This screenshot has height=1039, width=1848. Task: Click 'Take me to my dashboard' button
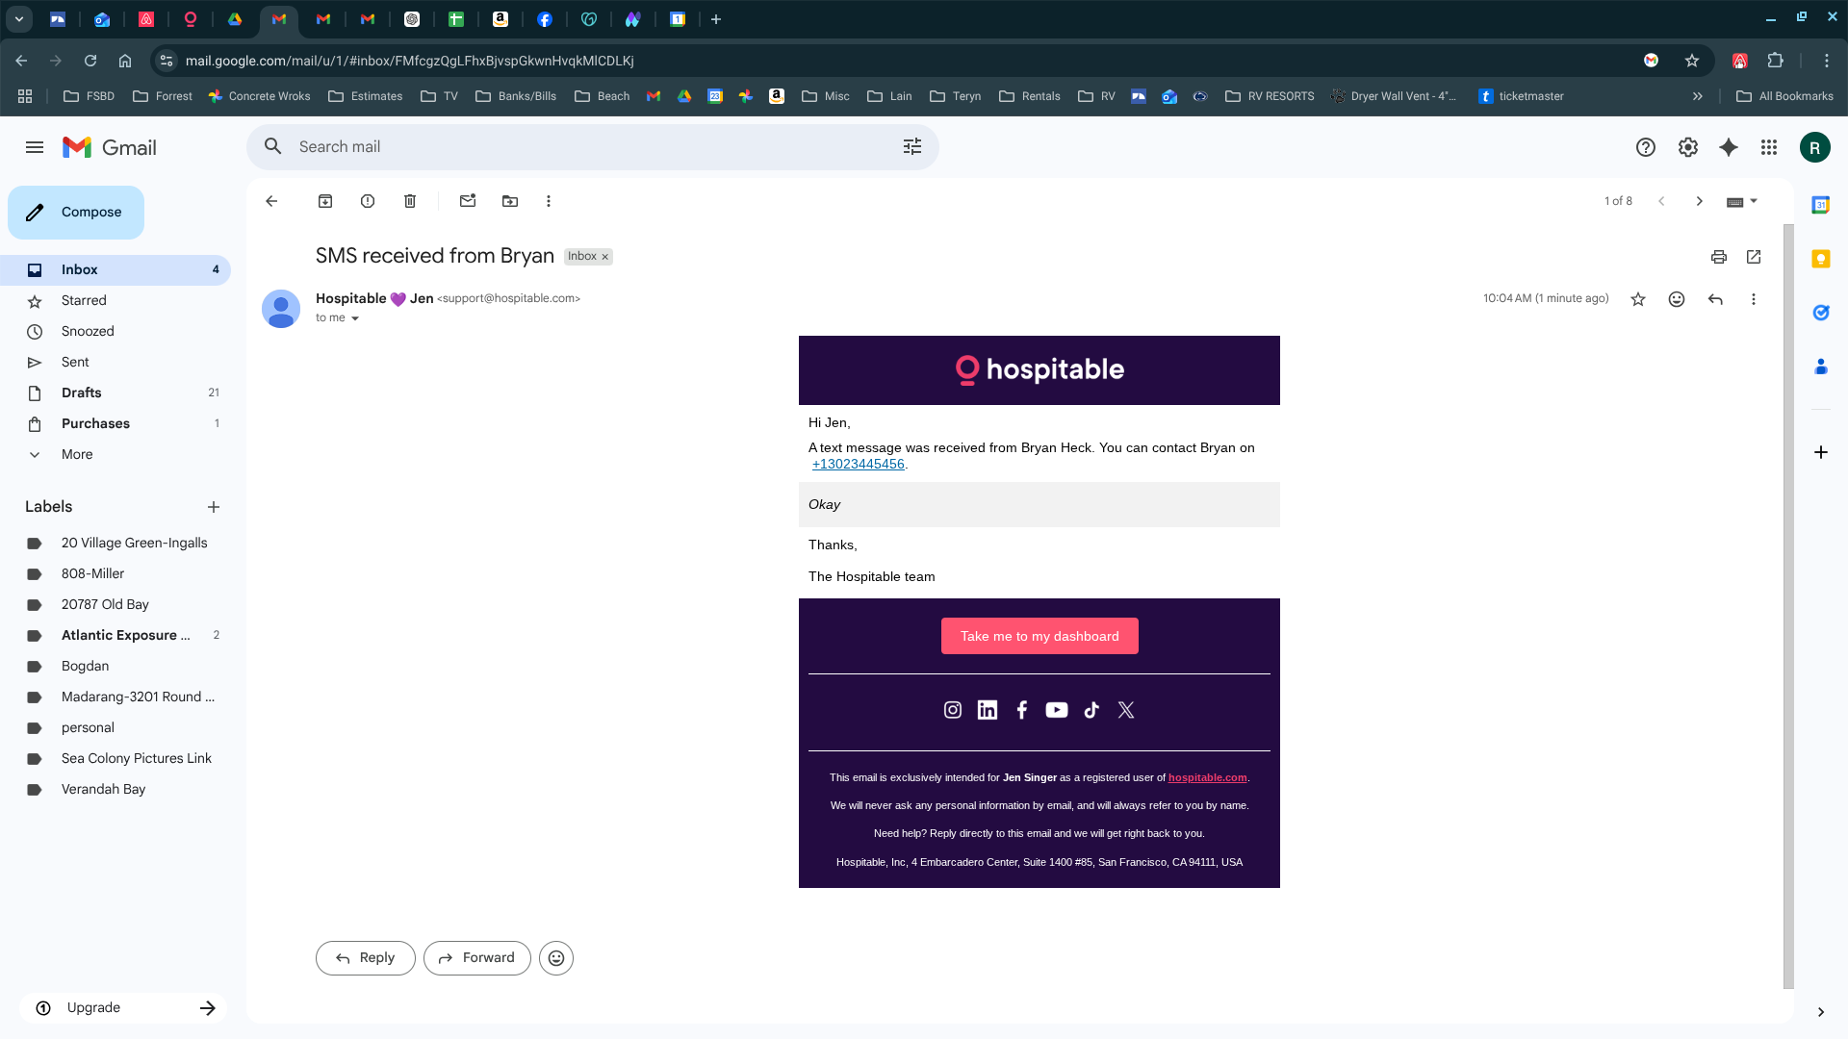(1039, 636)
